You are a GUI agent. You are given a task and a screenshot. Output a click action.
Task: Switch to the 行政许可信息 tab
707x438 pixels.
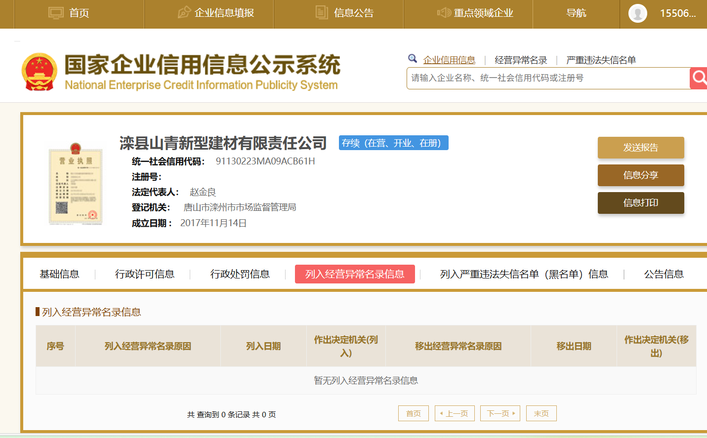pyautogui.click(x=145, y=274)
